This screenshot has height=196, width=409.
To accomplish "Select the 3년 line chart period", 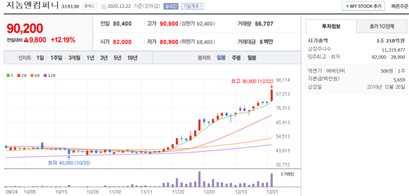I will 104,58.
